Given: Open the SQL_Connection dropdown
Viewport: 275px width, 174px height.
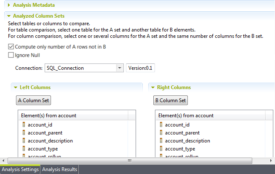Looking at the screenshot, I should 119,68.
